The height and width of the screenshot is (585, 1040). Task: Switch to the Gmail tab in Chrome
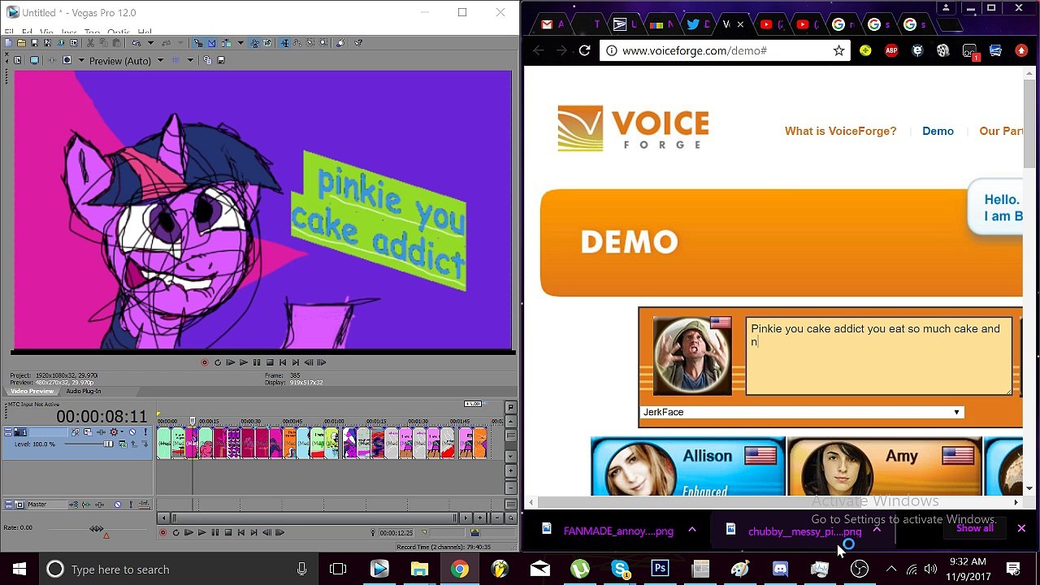tap(553, 24)
